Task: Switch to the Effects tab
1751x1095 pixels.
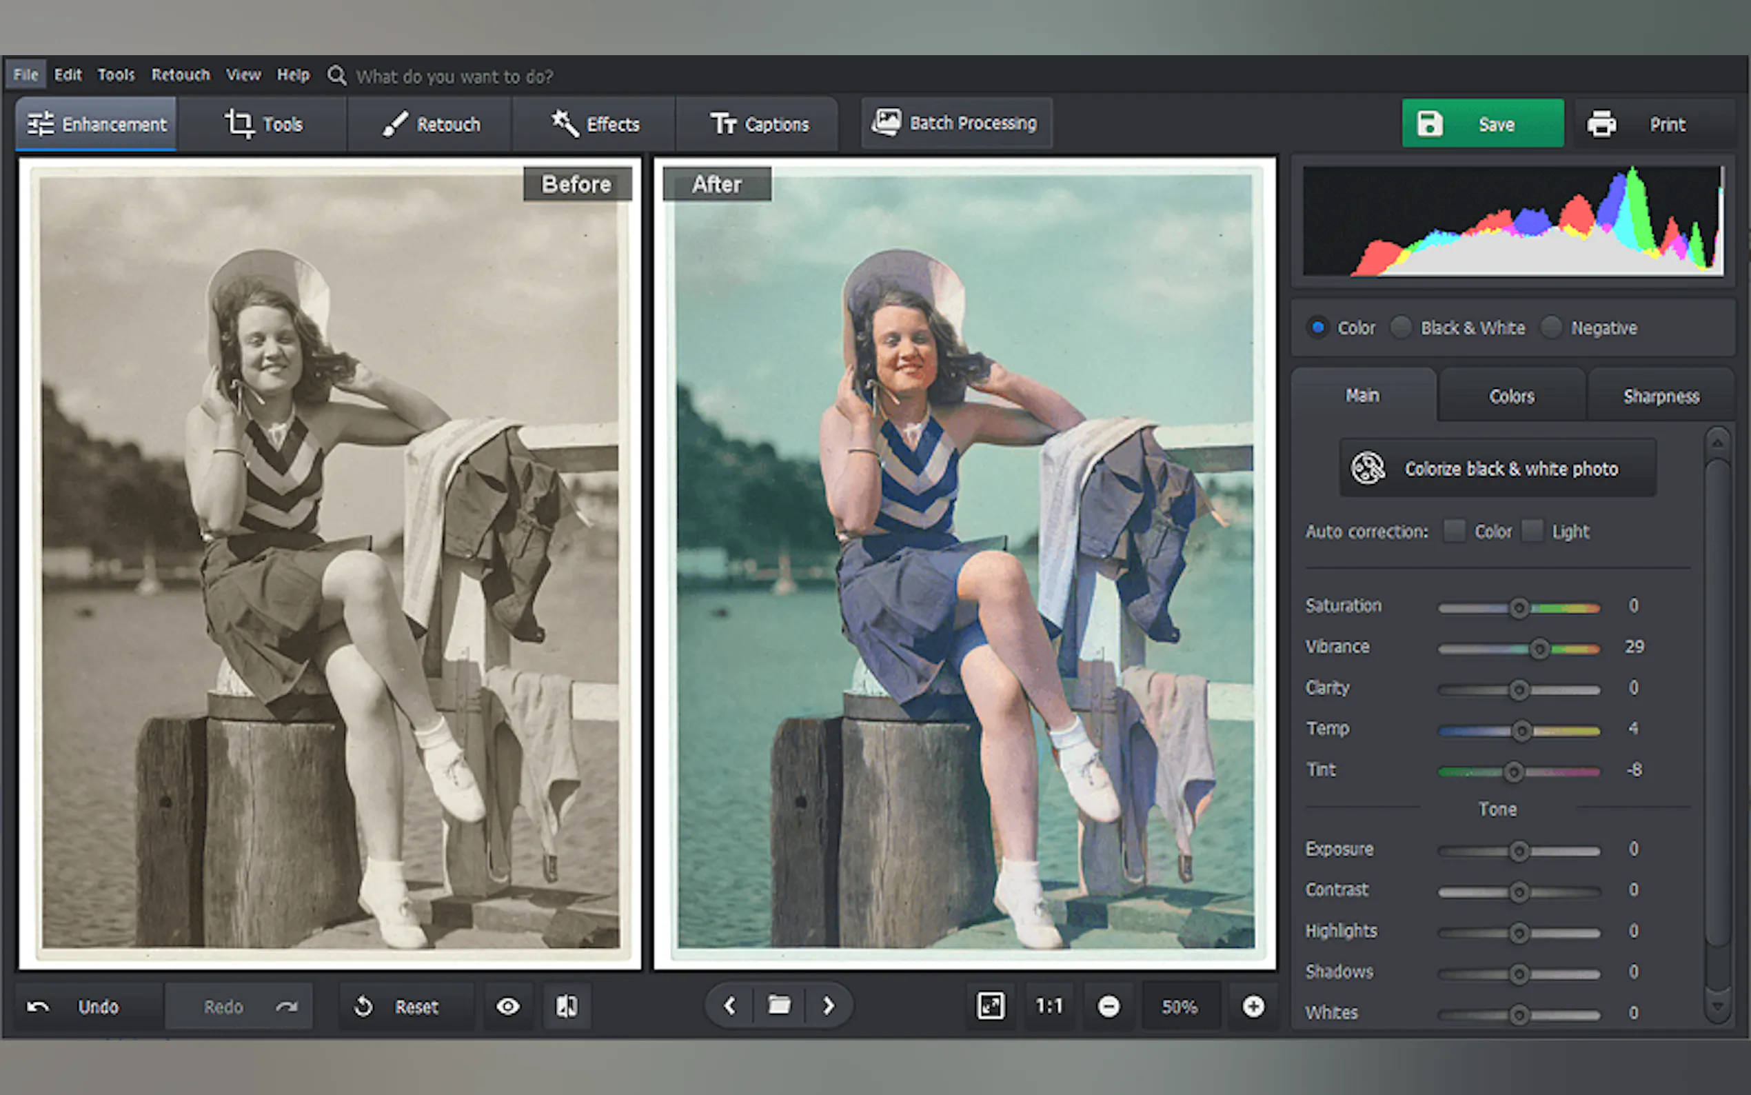Action: tap(595, 124)
